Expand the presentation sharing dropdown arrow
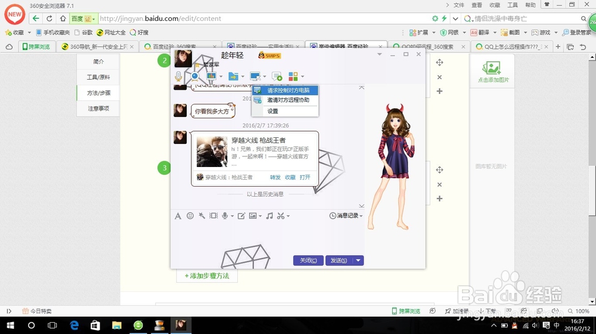 pyautogui.click(x=221, y=77)
